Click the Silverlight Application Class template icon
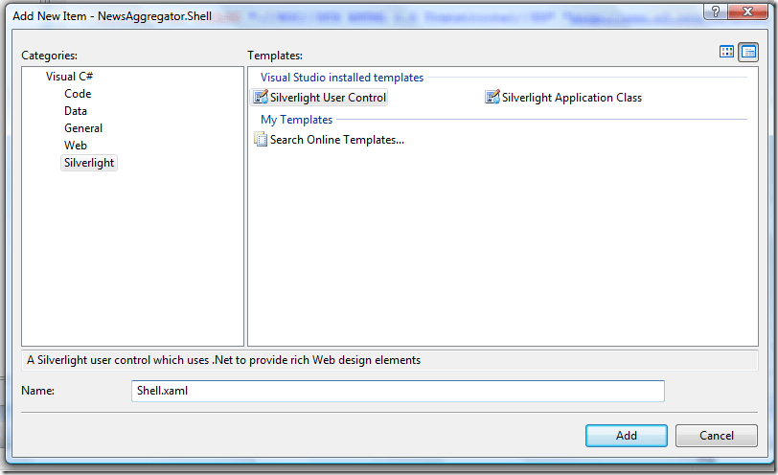Image resolution: width=778 pixels, height=475 pixels. 492,97
